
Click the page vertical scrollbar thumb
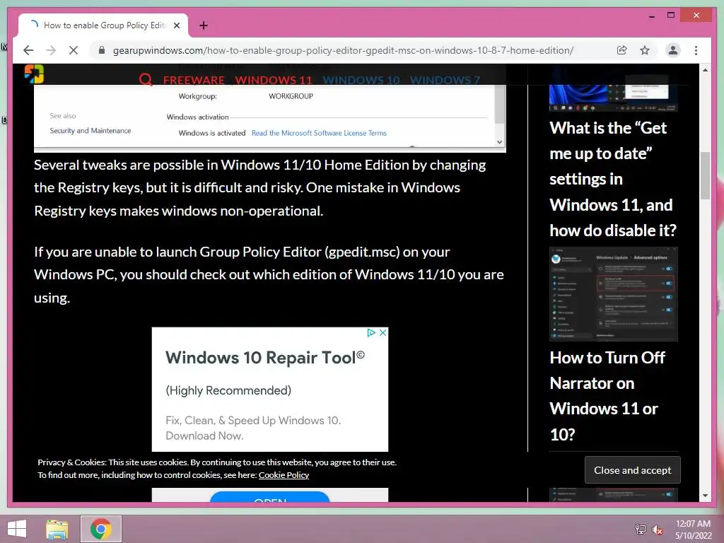705,175
